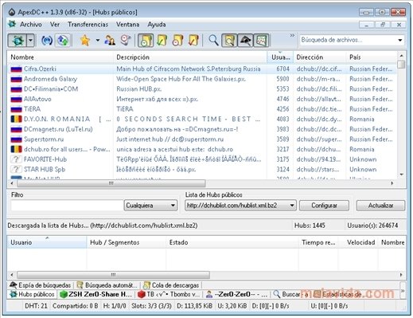Select the Superstorm.ru hub row
This screenshot has height=318, width=413.
202,139
